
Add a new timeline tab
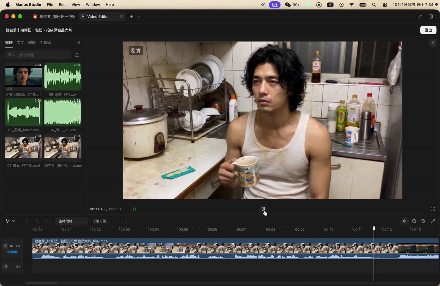(127, 221)
